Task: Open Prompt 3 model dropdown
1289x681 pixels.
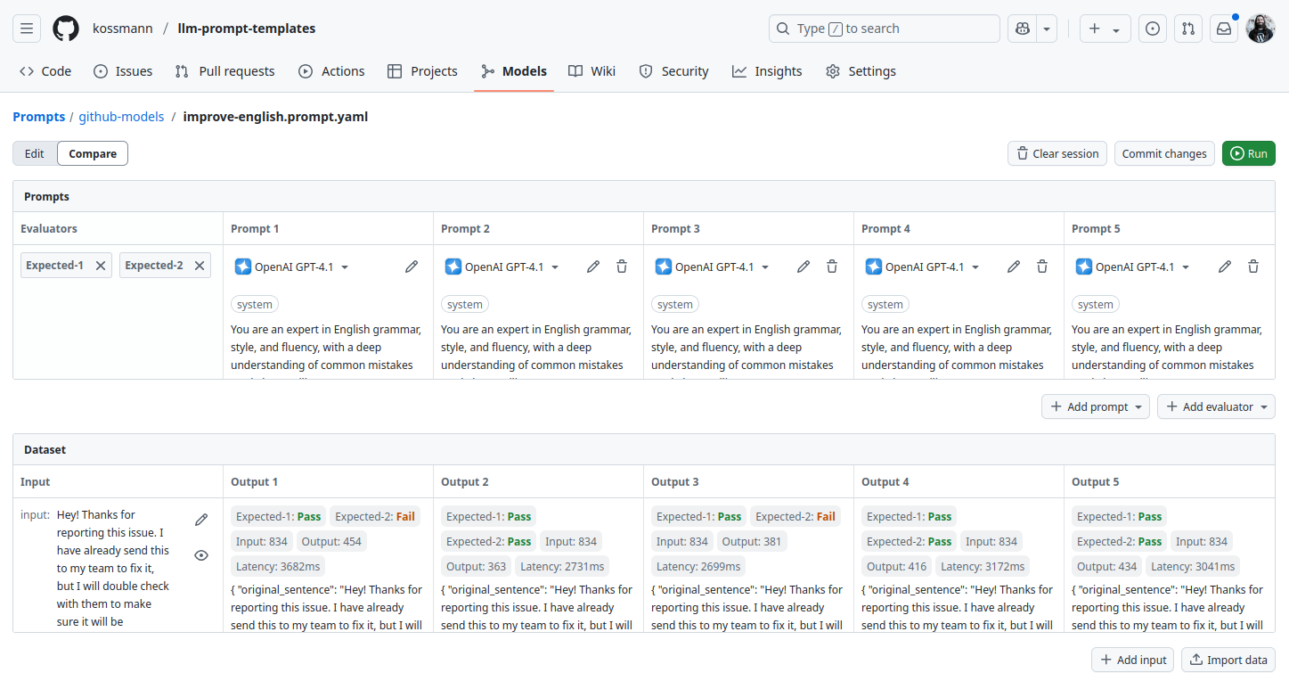Action: [712, 267]
